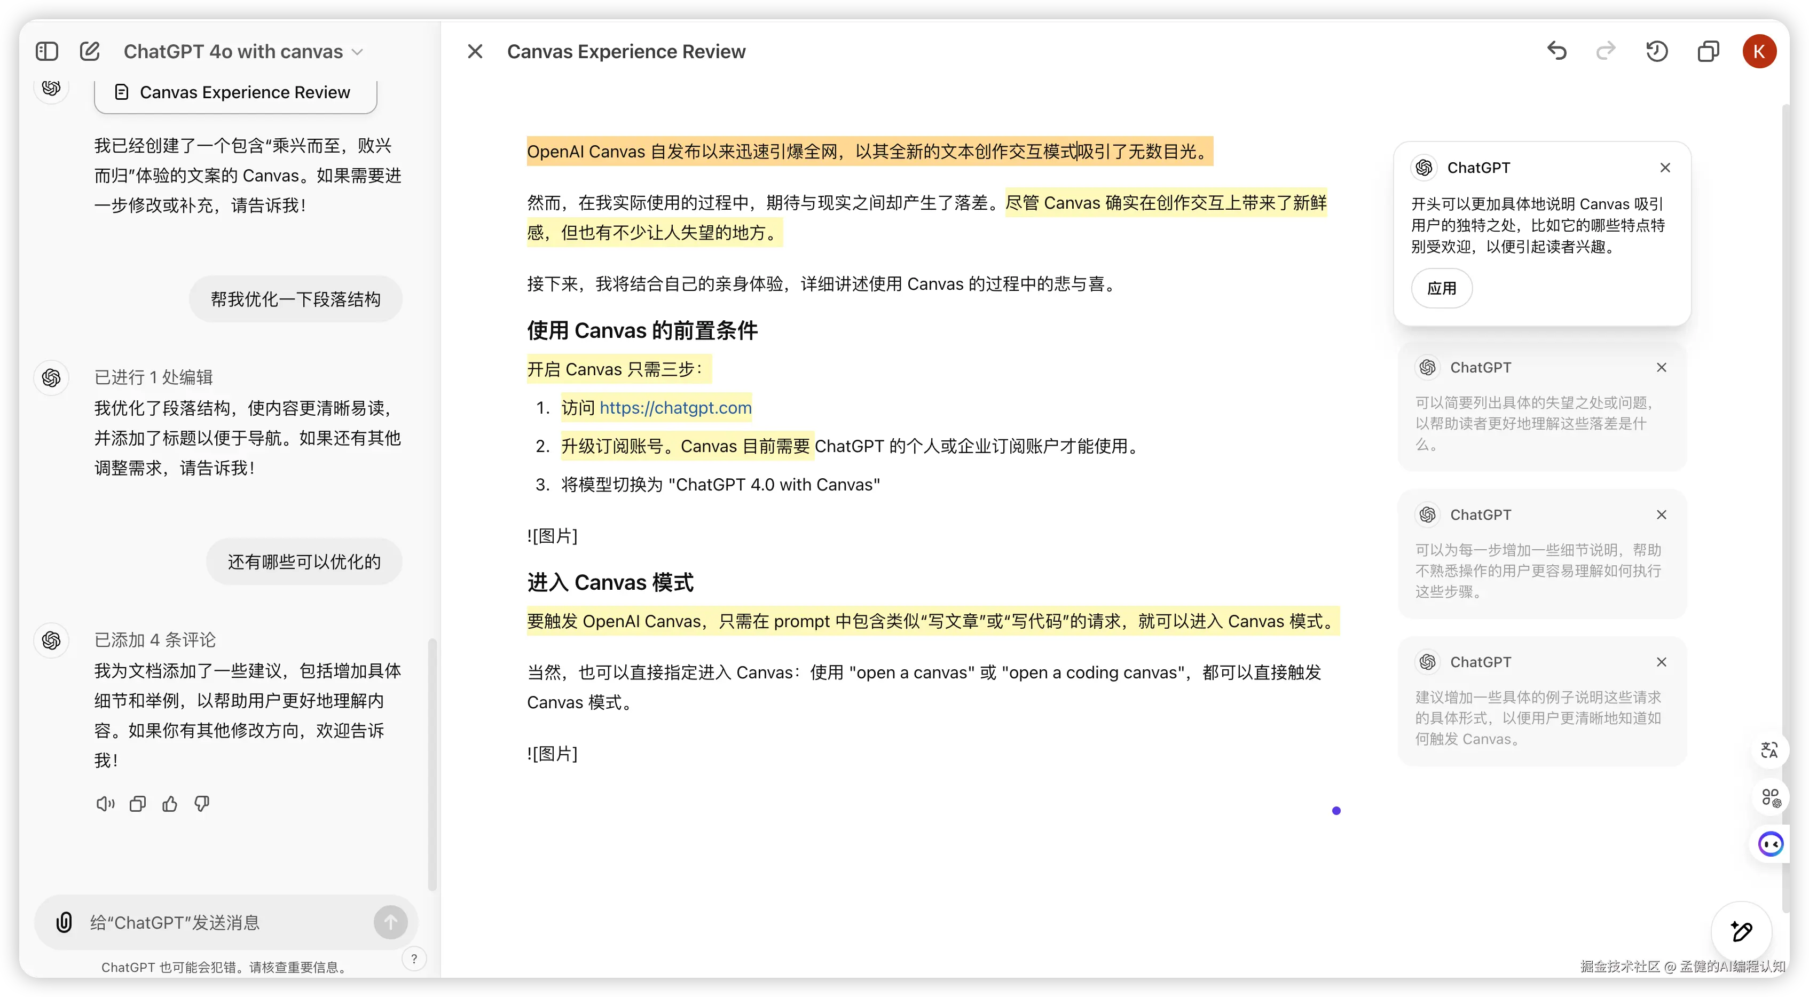Click the robot face assistant icon
Screen dimensions: 1809x997
tap(1771, 845)
